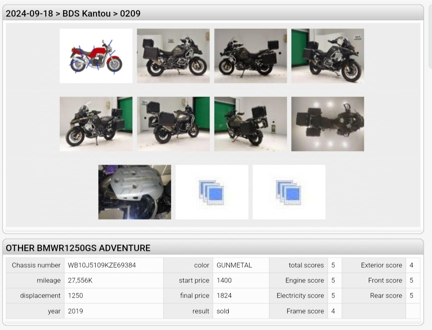The height and width of the screenshot is (330, 432).
Task: Click the sold result value
Action: click(223, 311)
